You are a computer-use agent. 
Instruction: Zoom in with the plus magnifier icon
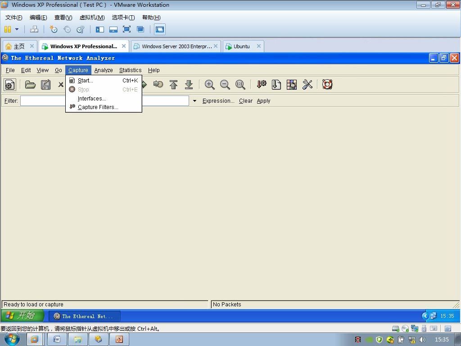[210, 85]
